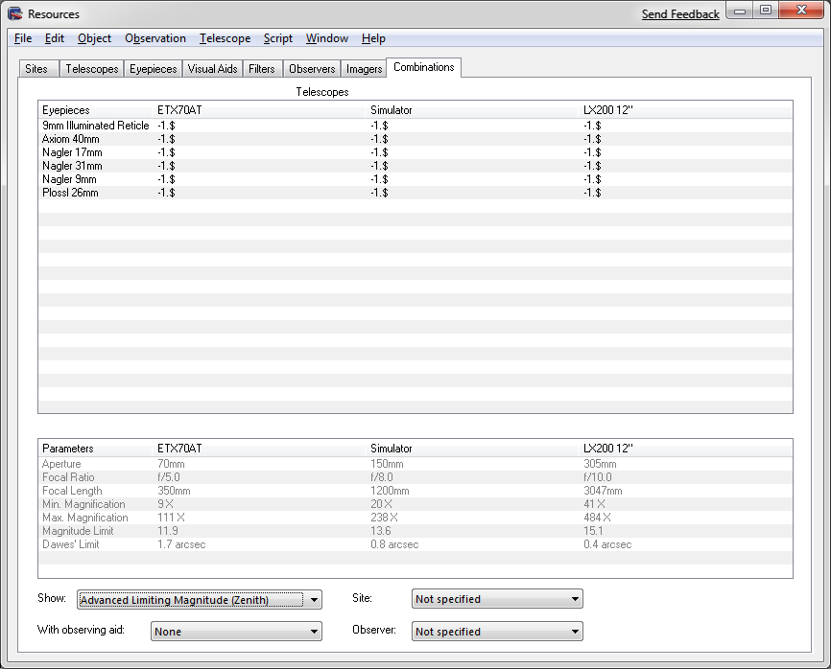Open the Help menu
This screenshot has height=669, width=831.
coord(373,38)
